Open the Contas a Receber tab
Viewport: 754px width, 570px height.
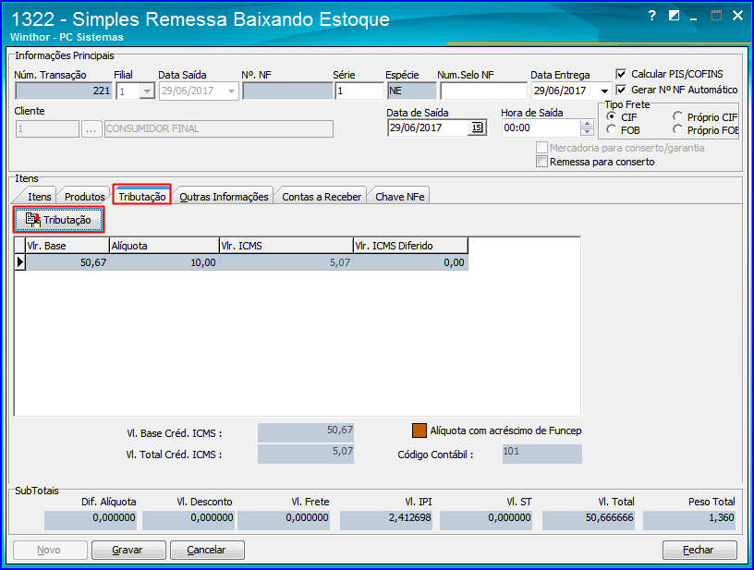[322, 197]
